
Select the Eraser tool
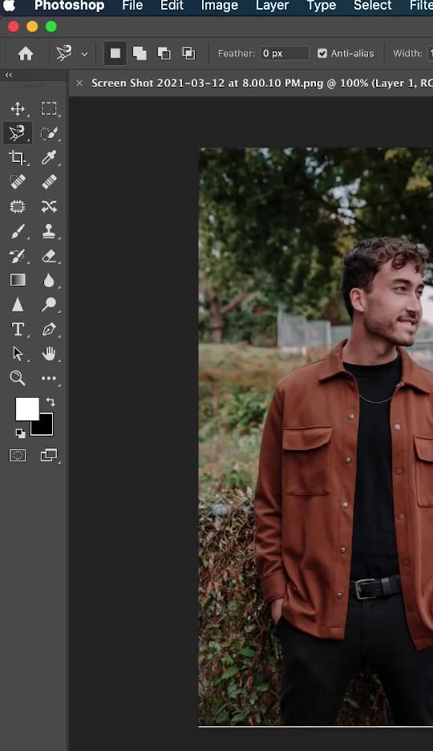(x=49, y=256)
